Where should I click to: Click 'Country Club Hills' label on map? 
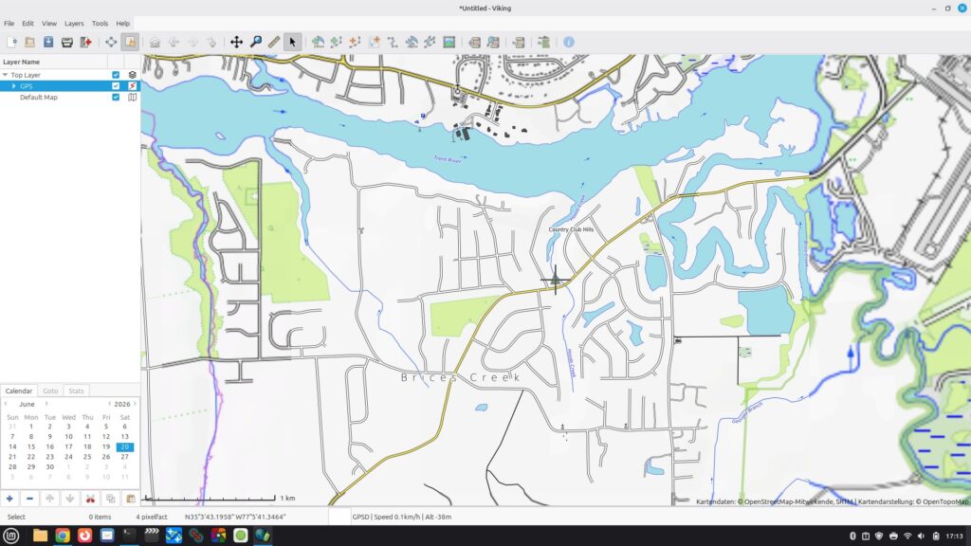(x=571, y=229)
